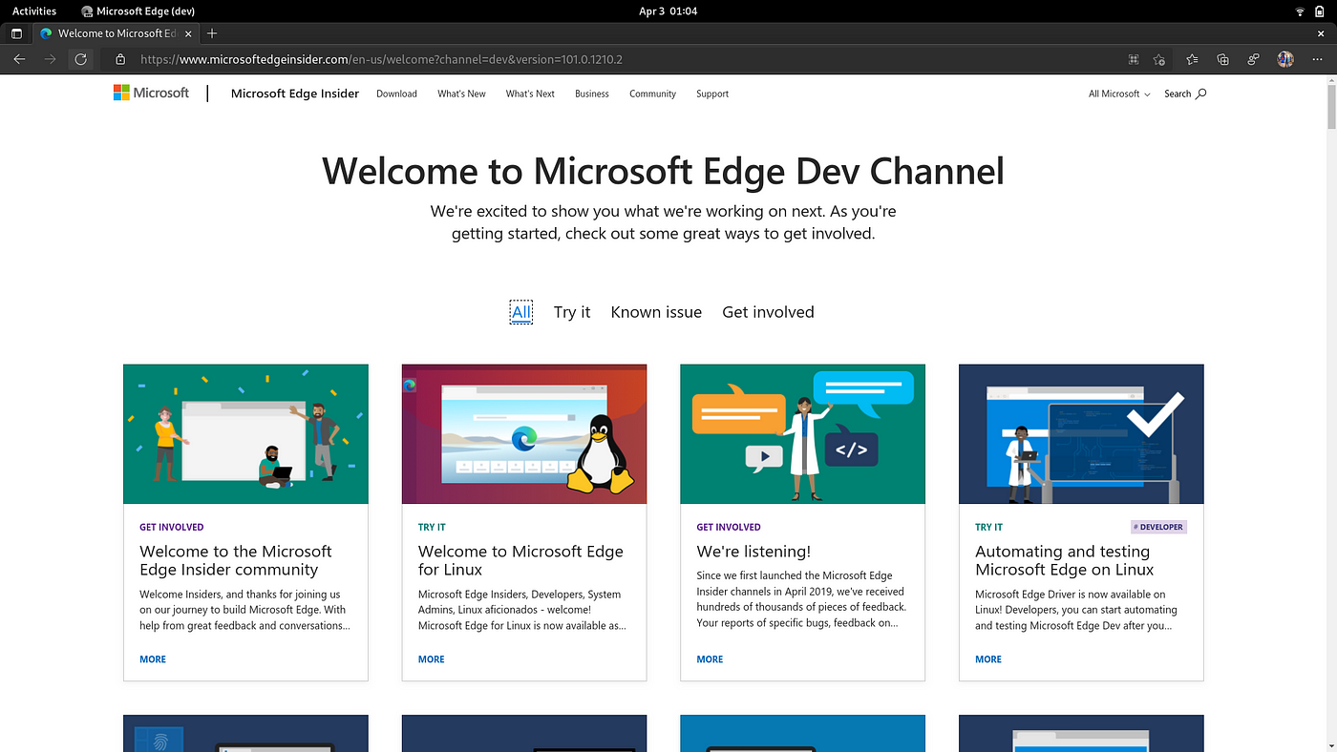Select the Try it filter tab

point(572,312)
